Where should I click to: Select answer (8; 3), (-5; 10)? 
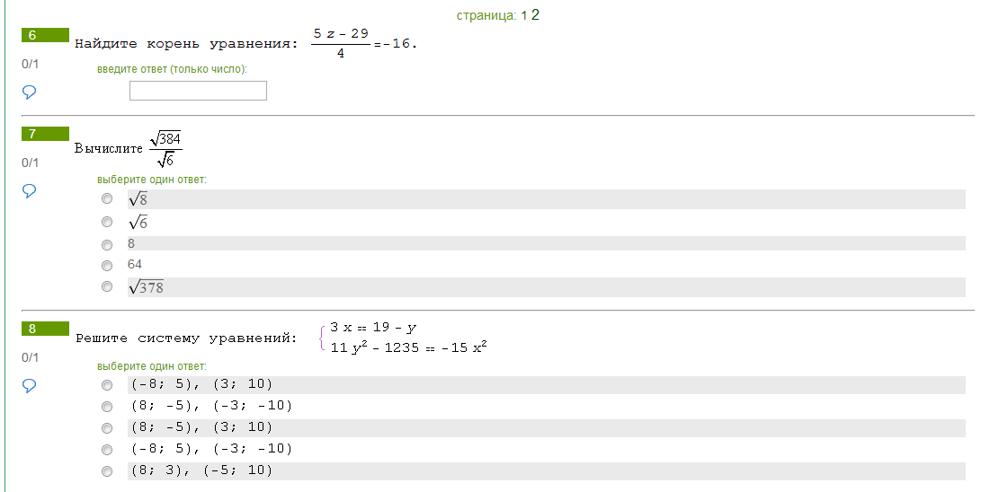pos(107,471)
